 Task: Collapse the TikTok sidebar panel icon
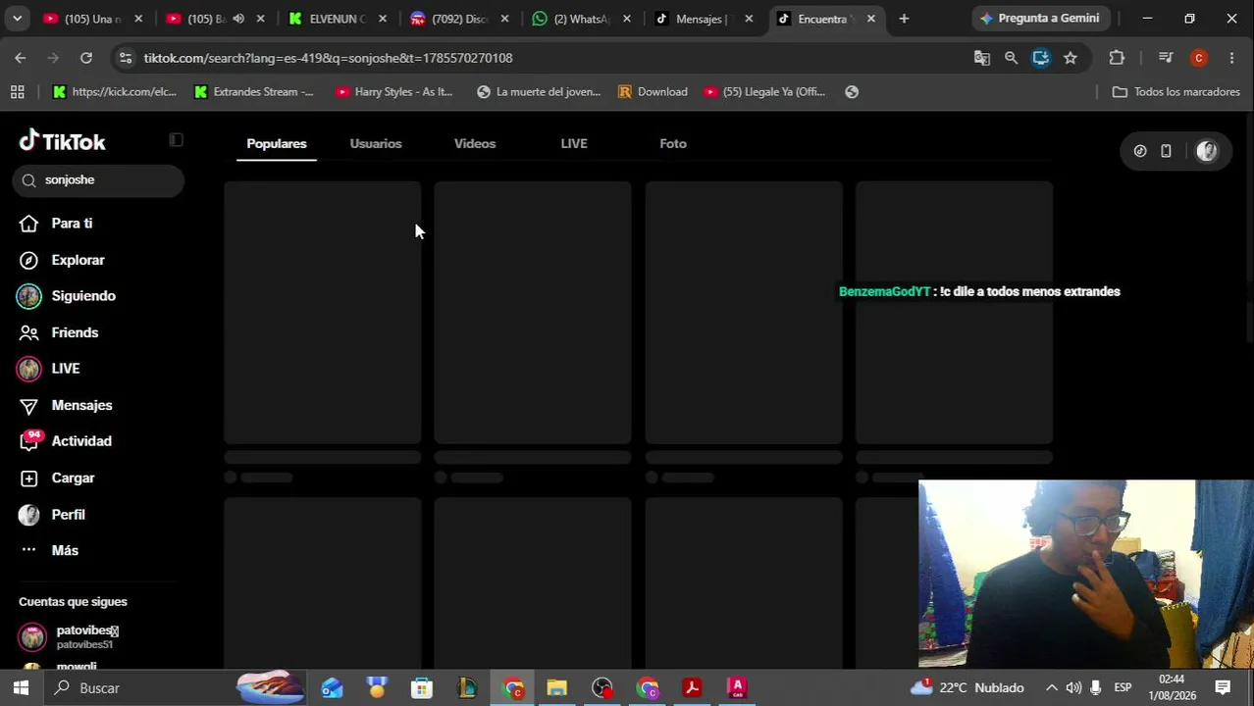(x=176, y=140)
